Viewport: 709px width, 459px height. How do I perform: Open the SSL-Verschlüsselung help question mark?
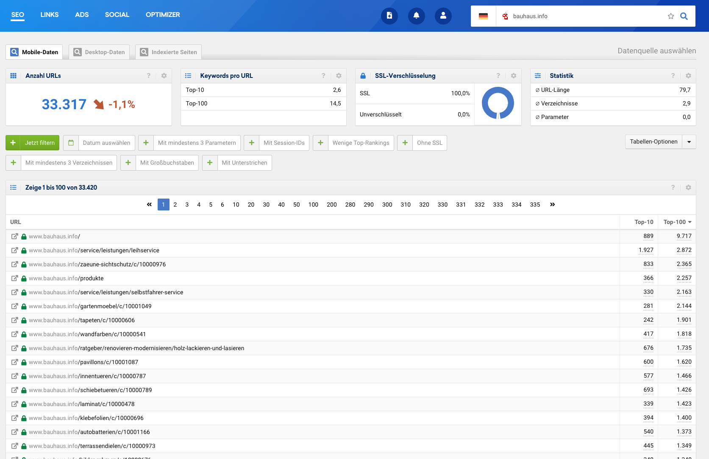point(498,76)
